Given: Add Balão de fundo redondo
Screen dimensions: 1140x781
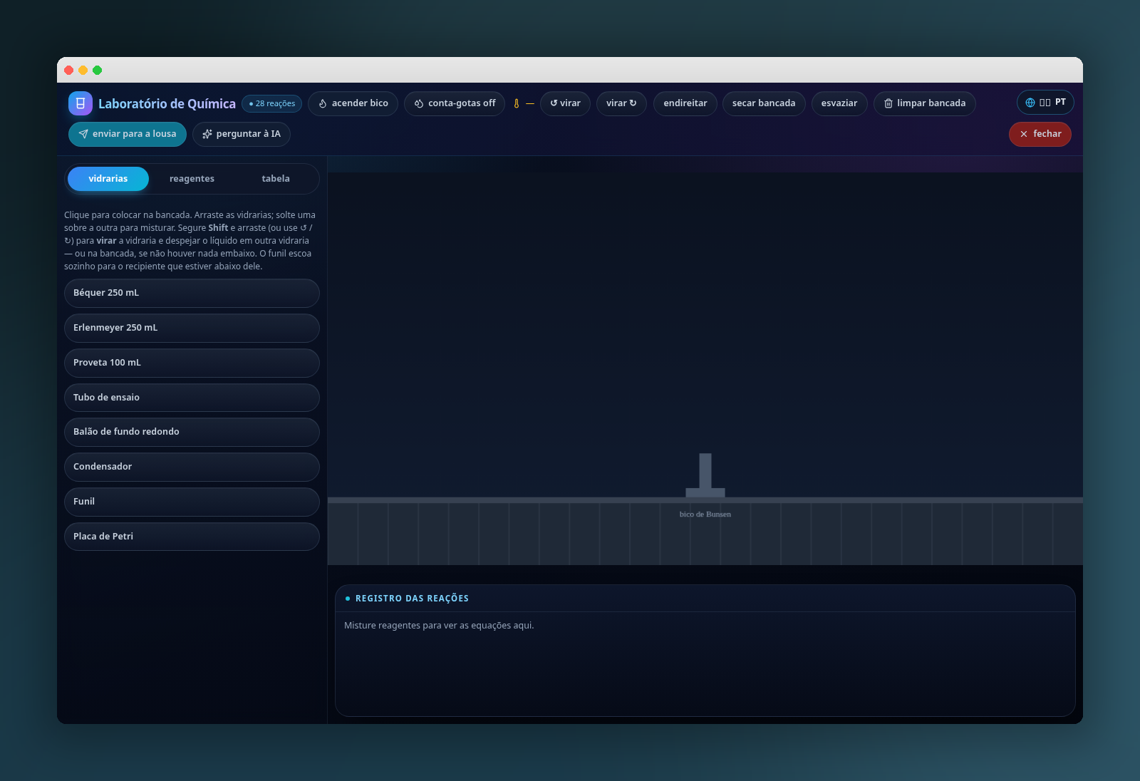Looking at the screenshot, I should click(192, 432).
